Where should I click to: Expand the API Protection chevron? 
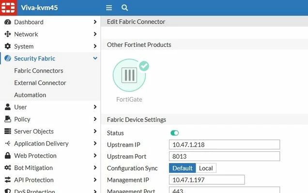95,180
